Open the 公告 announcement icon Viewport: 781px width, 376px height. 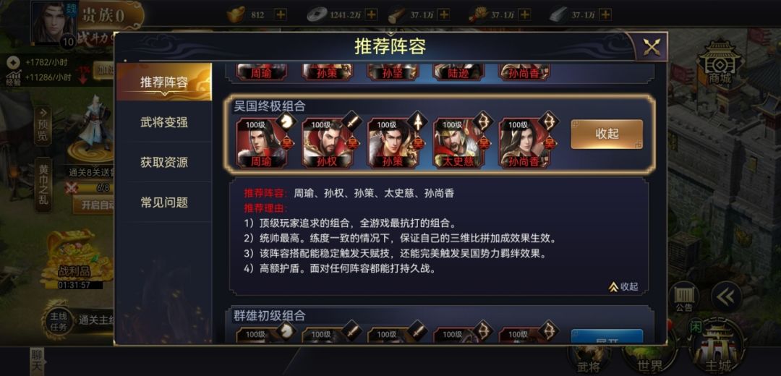point(684,297)
